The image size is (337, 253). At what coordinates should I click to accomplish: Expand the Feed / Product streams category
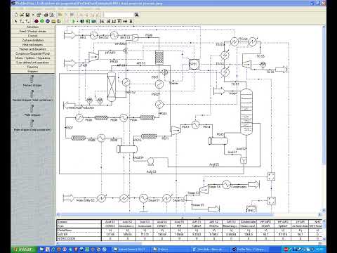coord(33,32)
